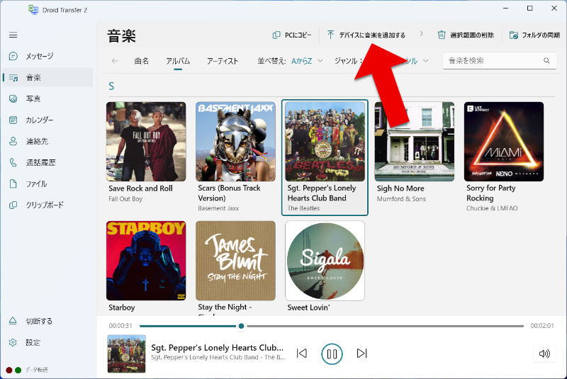
Task: Click PCにコピー toolbar button
Action: click(291, 35)
